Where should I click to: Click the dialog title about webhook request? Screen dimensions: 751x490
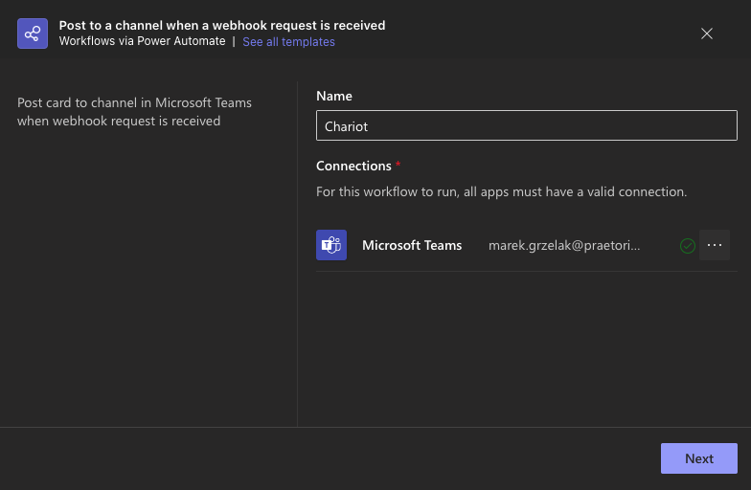tap(222, 25)
